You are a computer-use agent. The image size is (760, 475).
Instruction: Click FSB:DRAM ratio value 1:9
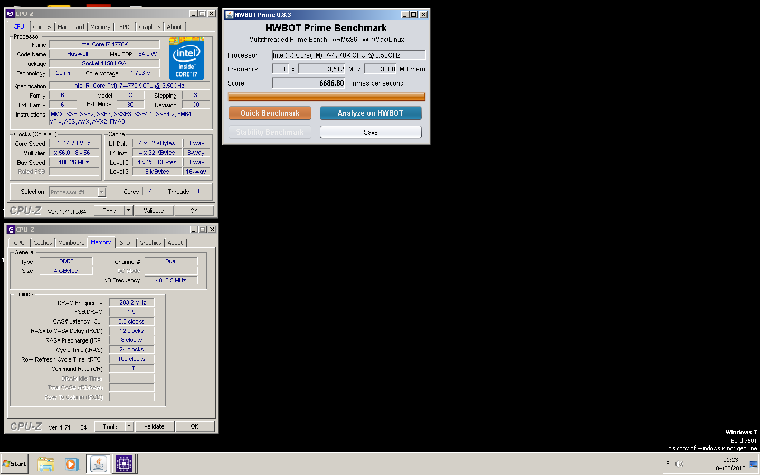tap(131, 312)
